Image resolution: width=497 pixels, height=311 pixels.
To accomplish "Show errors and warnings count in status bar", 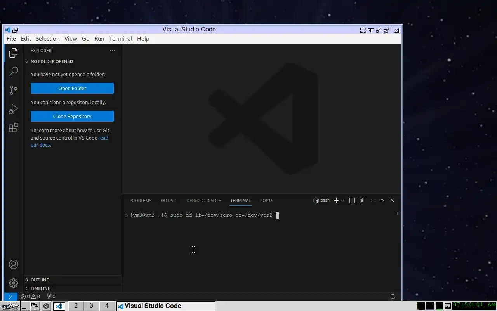I will click(x=30, y=297).
